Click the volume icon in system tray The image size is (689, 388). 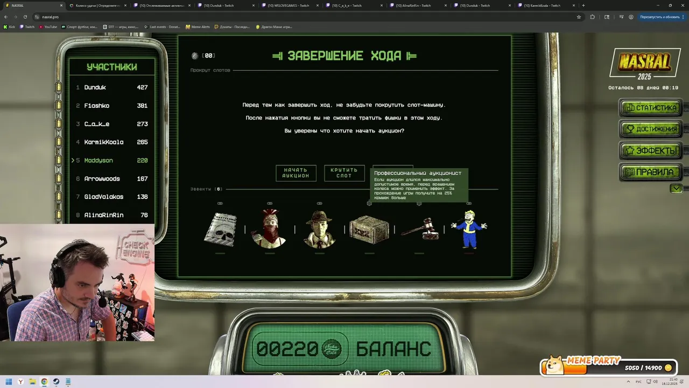tap(655, 382)
